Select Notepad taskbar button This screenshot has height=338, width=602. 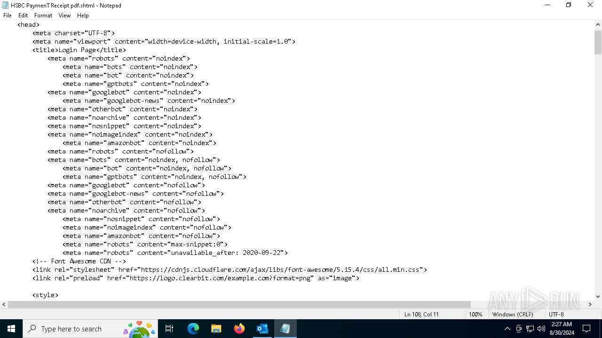click(x=285, y=329)
